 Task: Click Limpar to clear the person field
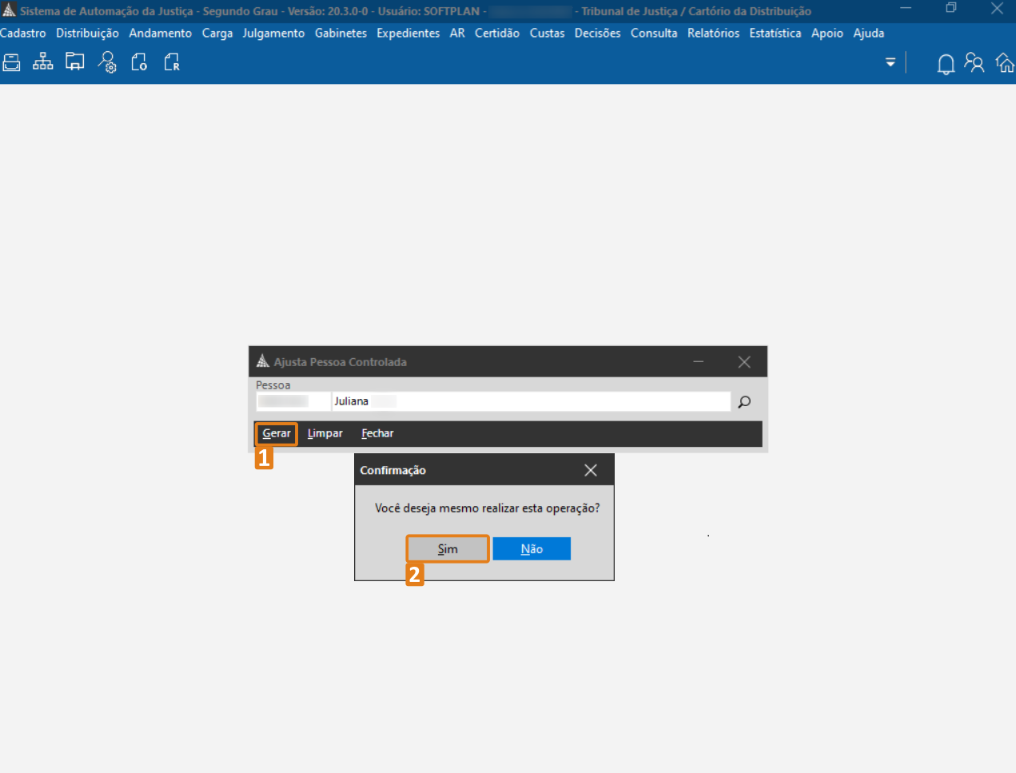pos(325,433)
